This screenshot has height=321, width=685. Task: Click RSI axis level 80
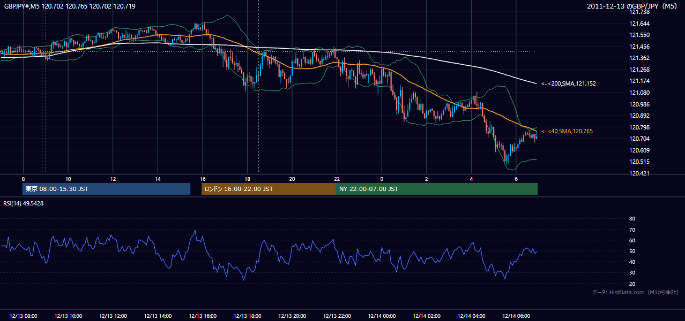coord(632,219)
